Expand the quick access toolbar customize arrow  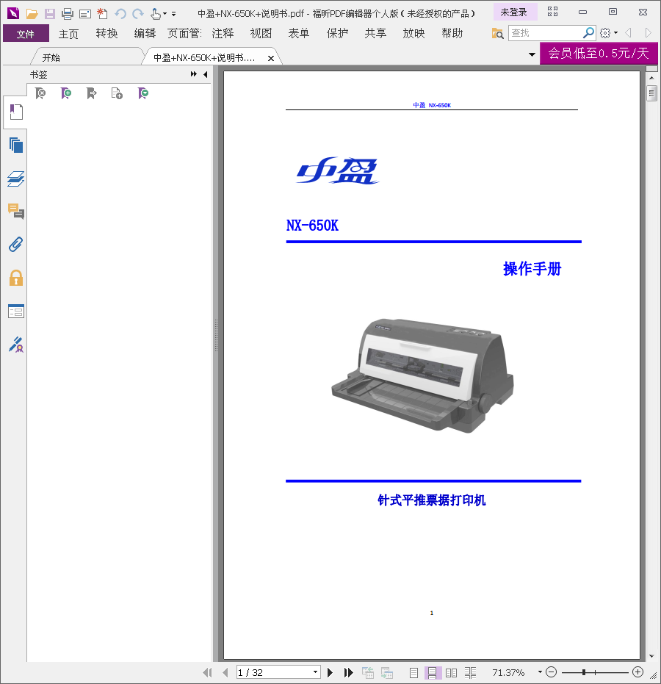173,14
